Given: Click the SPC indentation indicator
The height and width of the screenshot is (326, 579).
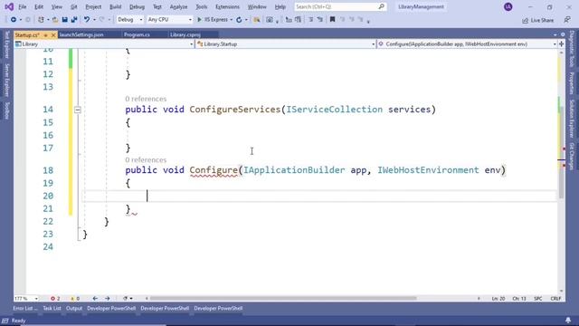Looking at the screenshot, I should click(537, 298).
